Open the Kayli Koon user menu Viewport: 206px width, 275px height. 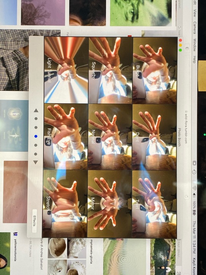point(195,266)
